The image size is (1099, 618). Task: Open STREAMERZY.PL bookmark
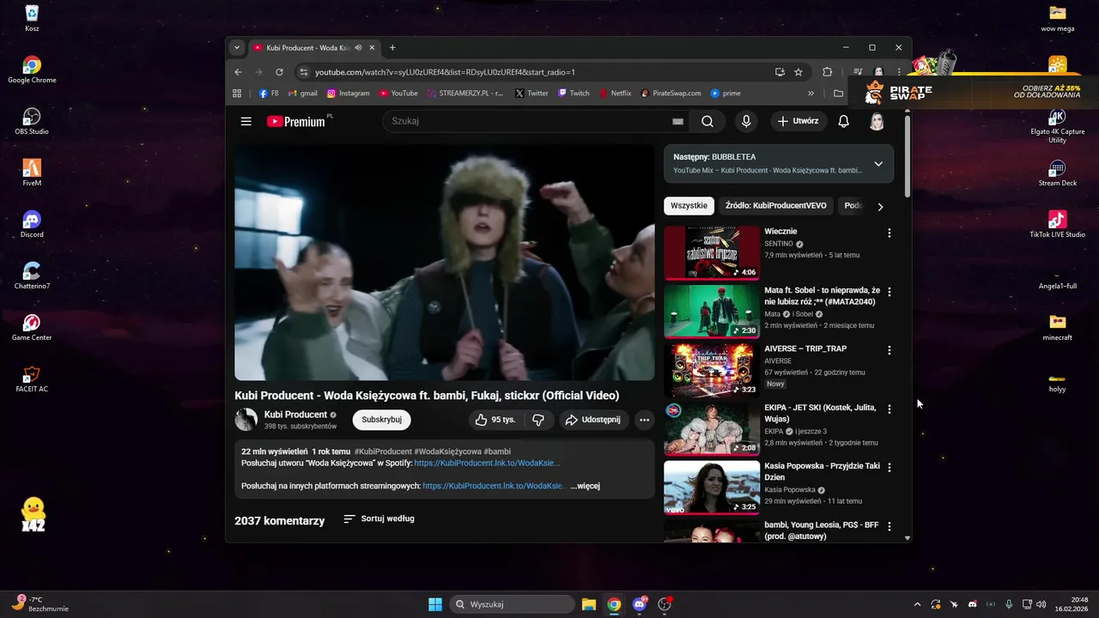464,94
